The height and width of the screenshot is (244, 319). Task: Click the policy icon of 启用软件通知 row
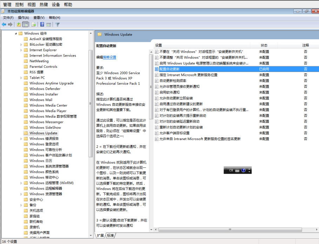[157, 92]
